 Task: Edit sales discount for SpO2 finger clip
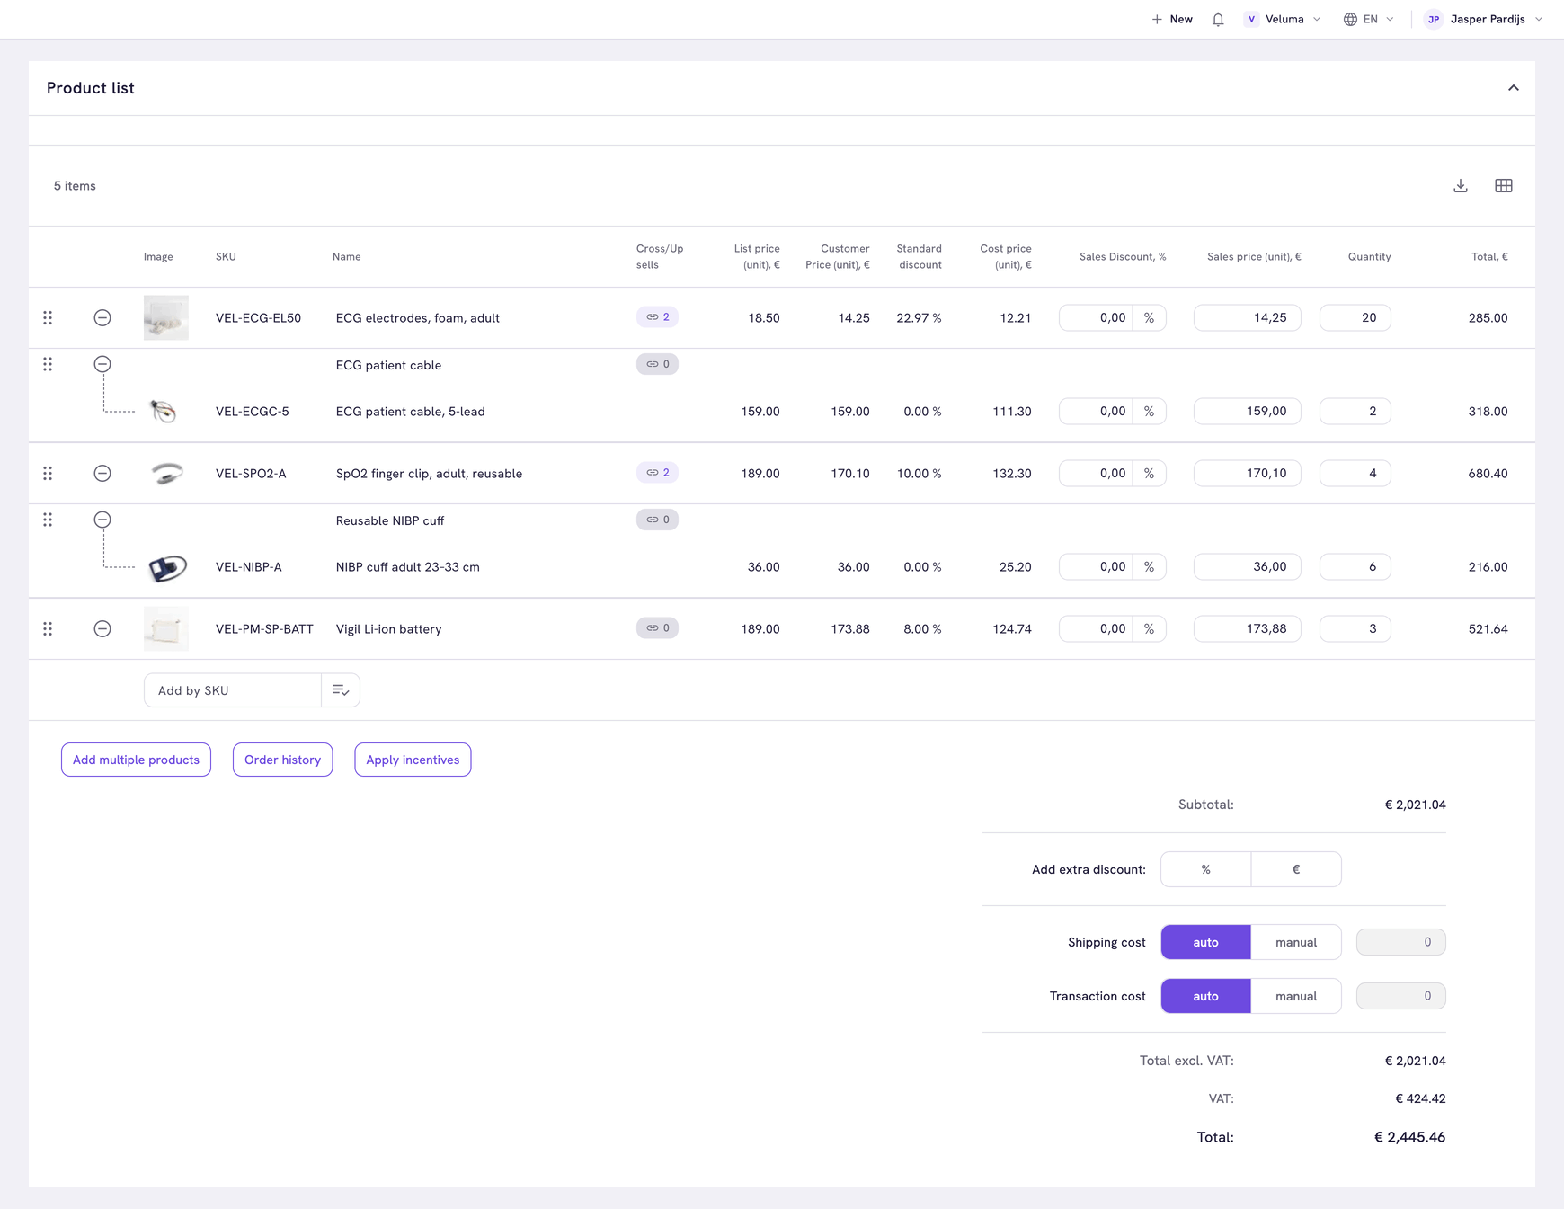click(x=1096, y=473)
